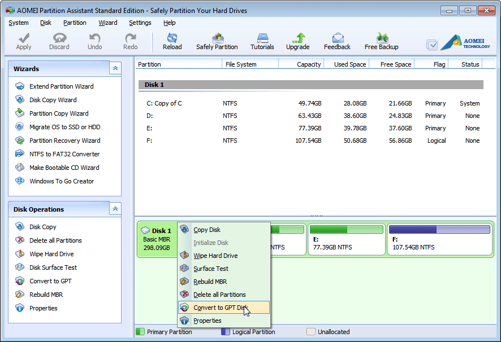Launch Free Backup from the toolbar
Viewport: 501px width, 342px height.
coord(381,41)
